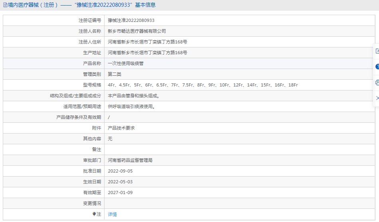Viewport: 379px width, 222px height.
Task: Click the 变更情况 row label
Action: tap(92, 203)
